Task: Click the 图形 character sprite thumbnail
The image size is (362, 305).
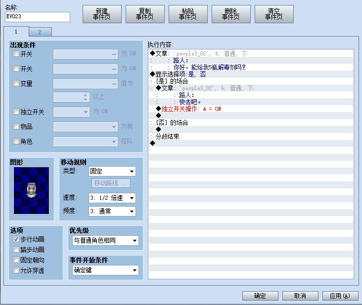Action: pos(31,191)
